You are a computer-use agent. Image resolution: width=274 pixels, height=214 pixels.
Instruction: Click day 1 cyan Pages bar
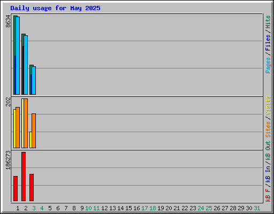tap(18, 56)
